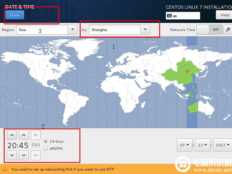Click the AM/PM up arrow
This screenshot has width=232, height=174.
tap(36, 135)
